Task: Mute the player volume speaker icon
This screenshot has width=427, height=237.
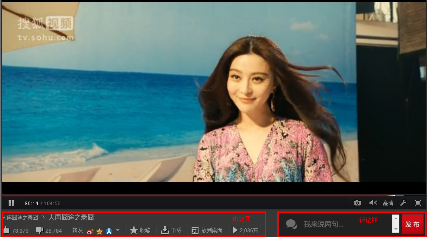Action: (x=372, y=203)
